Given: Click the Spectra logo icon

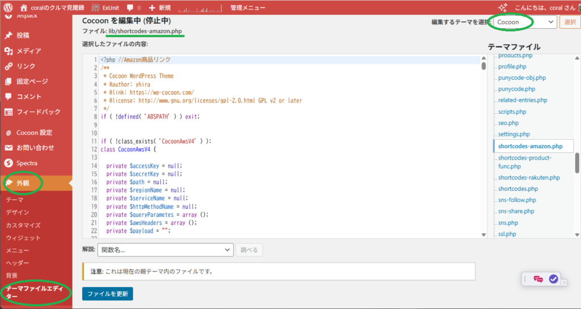Looking at the screenshot, I should 9,163.
